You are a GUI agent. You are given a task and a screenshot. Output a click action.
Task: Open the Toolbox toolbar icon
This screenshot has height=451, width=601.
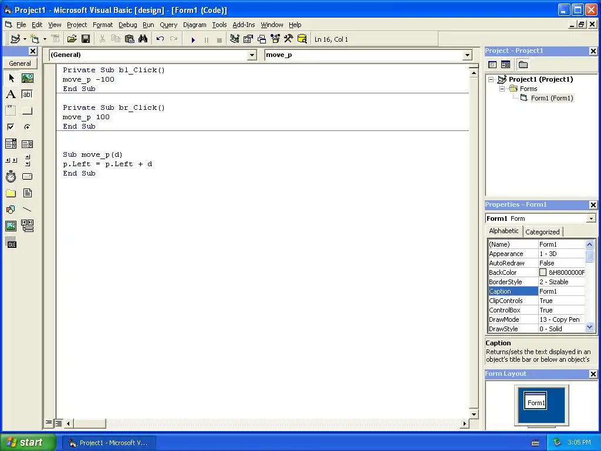tap(289, 39)
